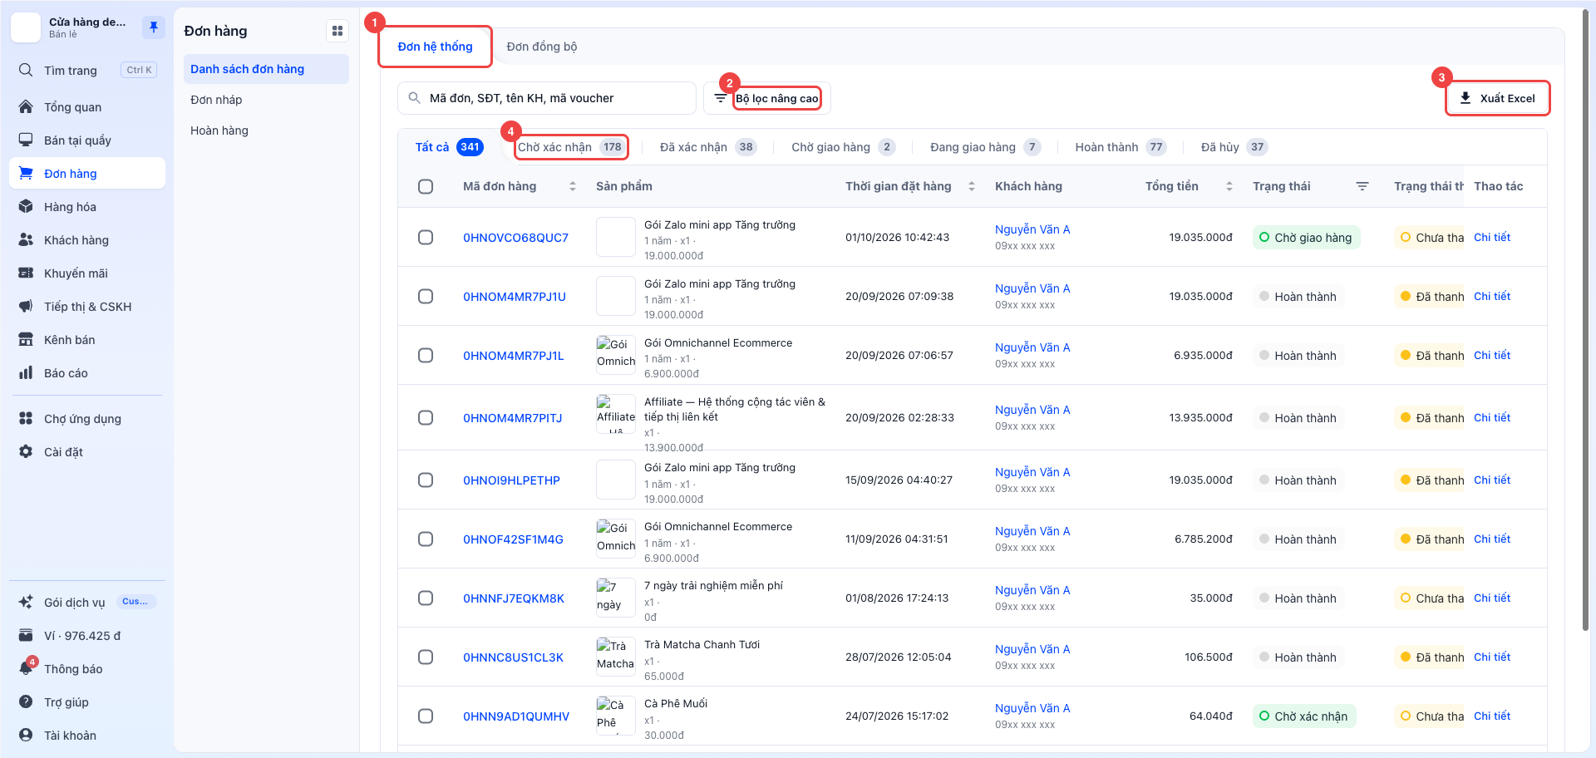The image size is (1596, 758).
Task: Select the checkbox for order 0HNNC8US1CL3K
Action: pyautogui.click(x=426, y=657)
